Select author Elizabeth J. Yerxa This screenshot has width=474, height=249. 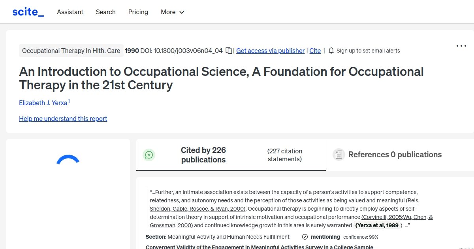(43, 103)
